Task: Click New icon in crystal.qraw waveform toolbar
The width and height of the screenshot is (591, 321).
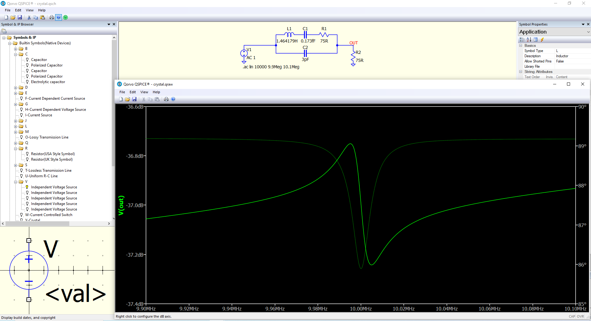Action: [x=121, y=99]
